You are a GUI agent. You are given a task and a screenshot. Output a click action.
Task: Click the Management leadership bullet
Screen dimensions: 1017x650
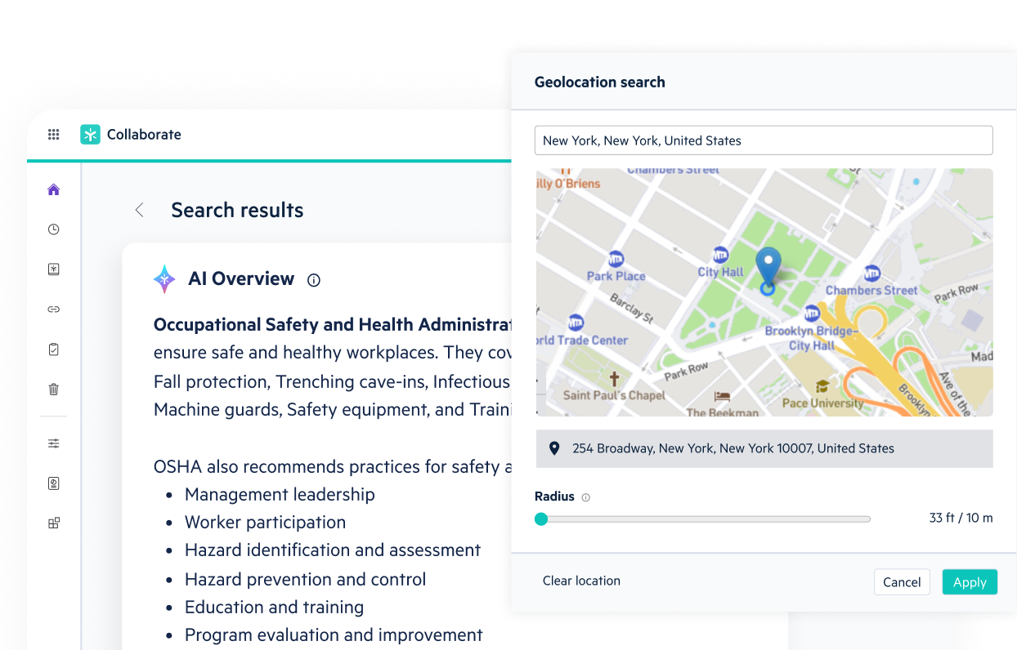coord(280,494)
